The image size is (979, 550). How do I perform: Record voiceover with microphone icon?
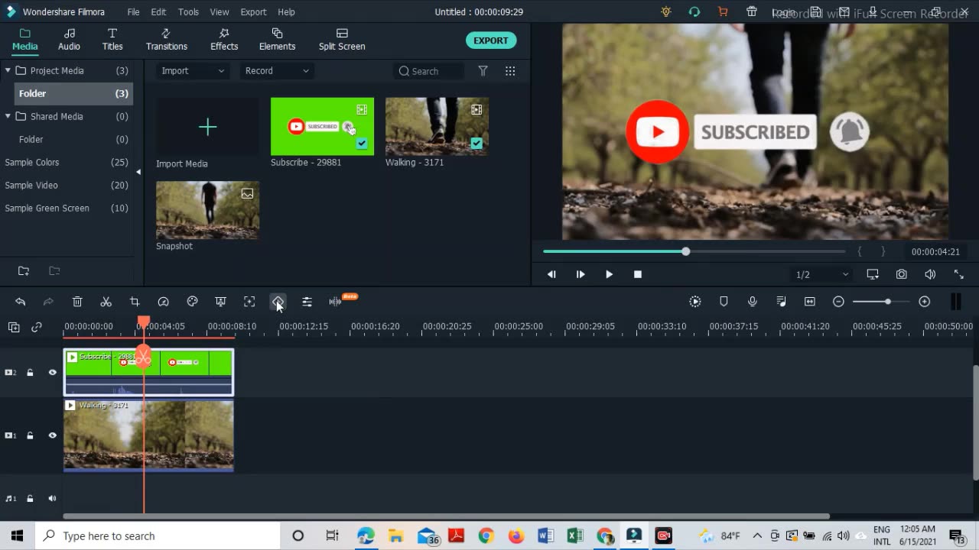point(753,302)
